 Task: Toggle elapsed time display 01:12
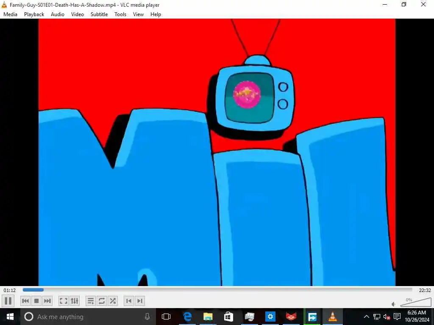pyautogui.click(x=10, y=290)
